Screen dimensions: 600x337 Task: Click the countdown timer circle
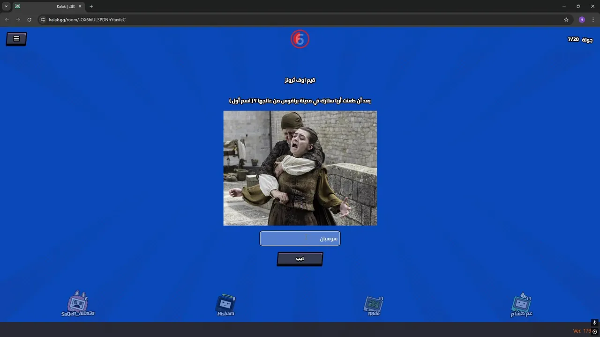click(300, 39)
